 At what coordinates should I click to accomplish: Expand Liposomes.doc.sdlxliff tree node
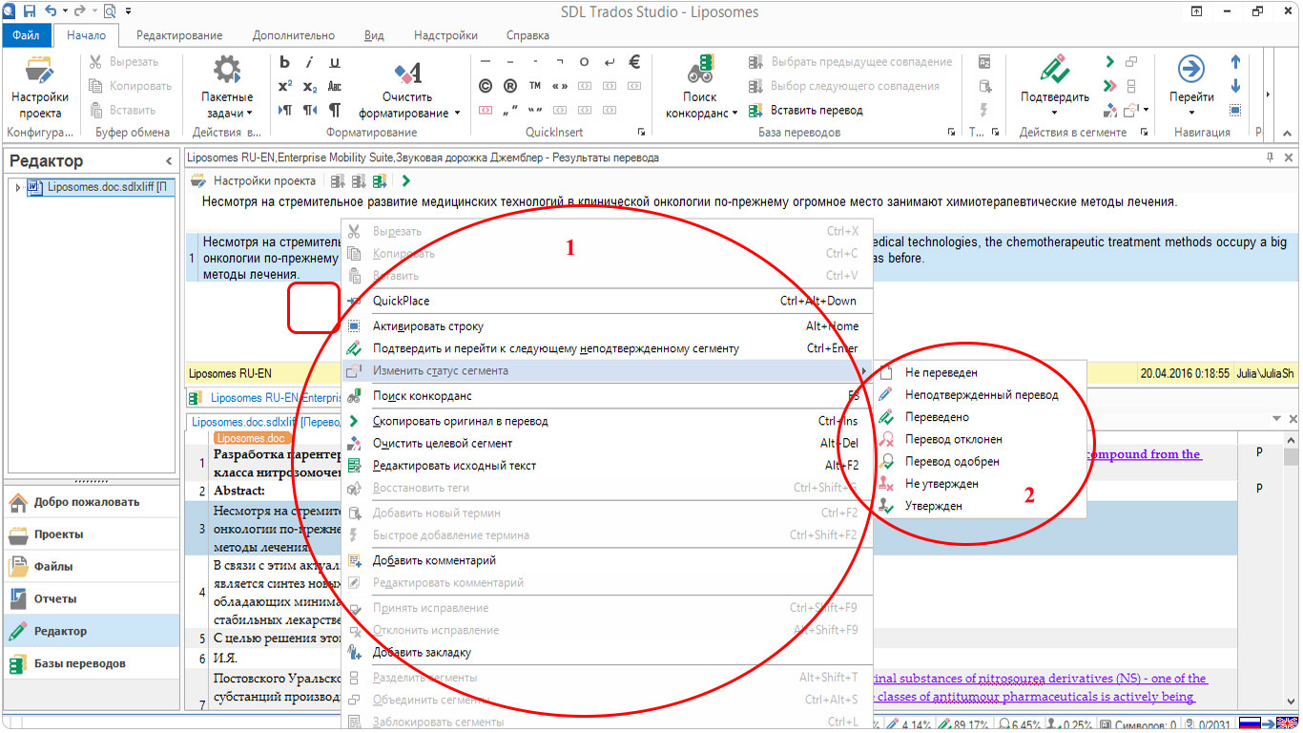17,187
